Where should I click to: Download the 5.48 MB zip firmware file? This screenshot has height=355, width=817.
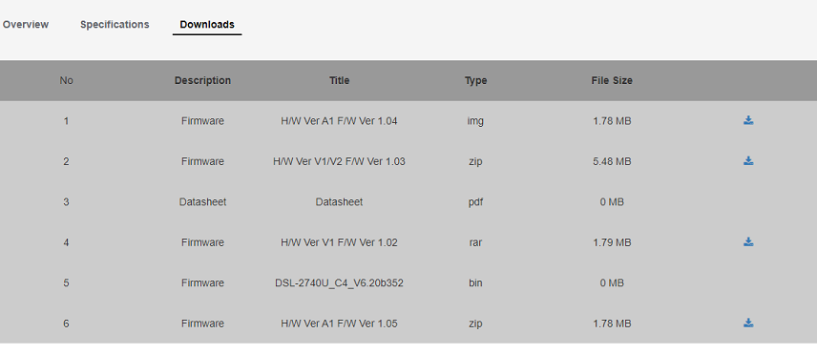click(x=748, y=161)
